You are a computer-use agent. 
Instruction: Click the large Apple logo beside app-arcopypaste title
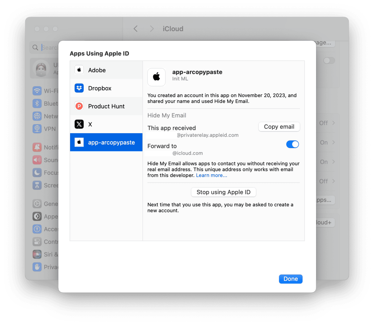click(157, 77)
